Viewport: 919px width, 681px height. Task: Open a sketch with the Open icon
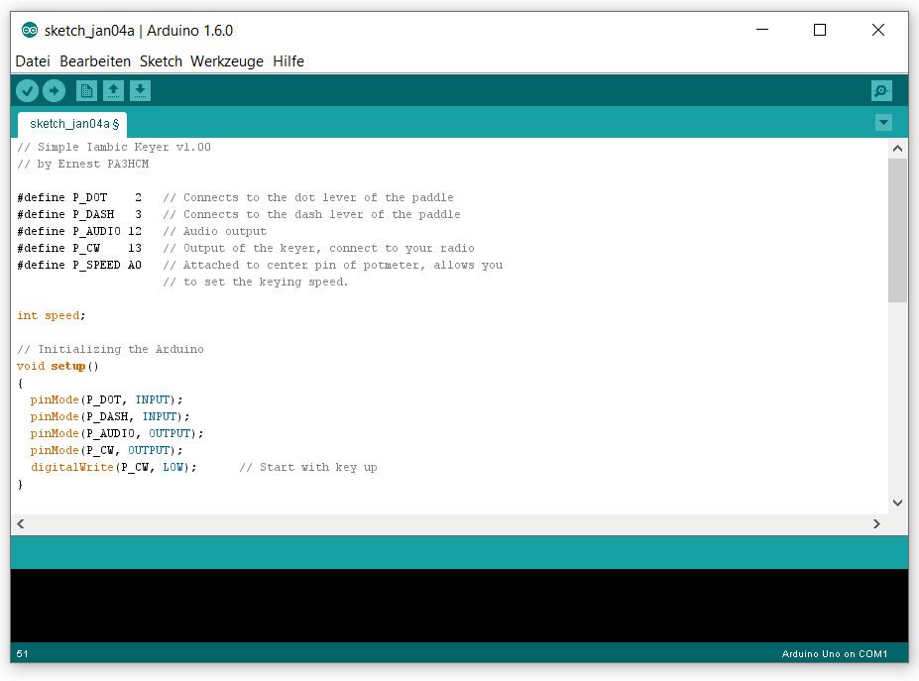point(113,91)
